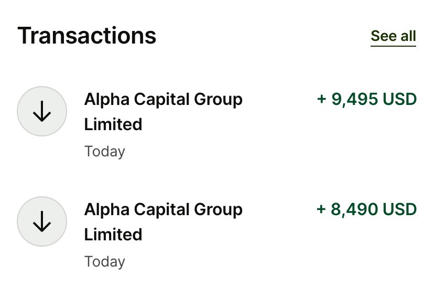Viewport: 434px width, 286px height.
Task: Click the word Limited in the 9,495 USD transaction
Action: click(113, 124)
